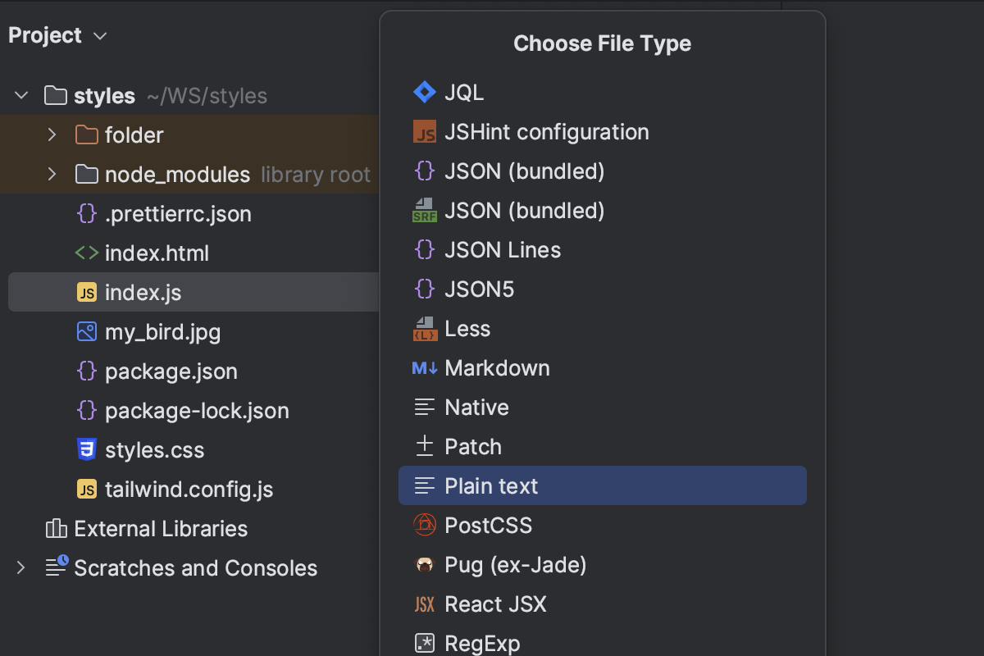Click the React JSX file type icon
Viewport: 984px width, 656px height.
coord(425,604)
